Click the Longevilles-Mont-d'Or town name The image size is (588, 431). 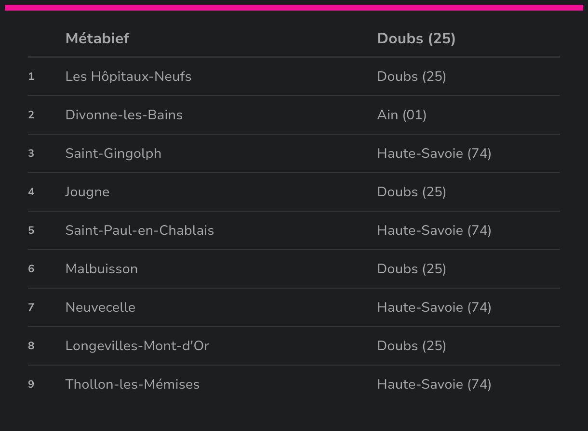(x=137, y=346)
